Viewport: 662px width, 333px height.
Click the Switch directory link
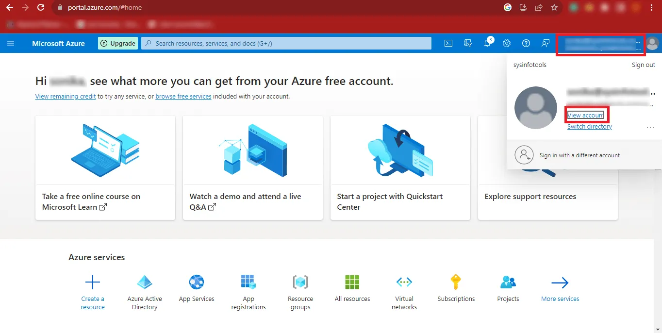click(x=589, y=127)
